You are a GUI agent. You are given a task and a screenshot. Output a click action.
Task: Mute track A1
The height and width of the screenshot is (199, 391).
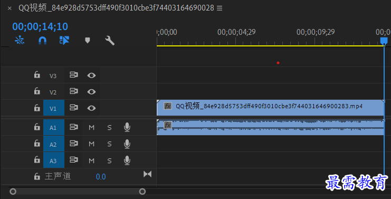[x=91, y=127]
